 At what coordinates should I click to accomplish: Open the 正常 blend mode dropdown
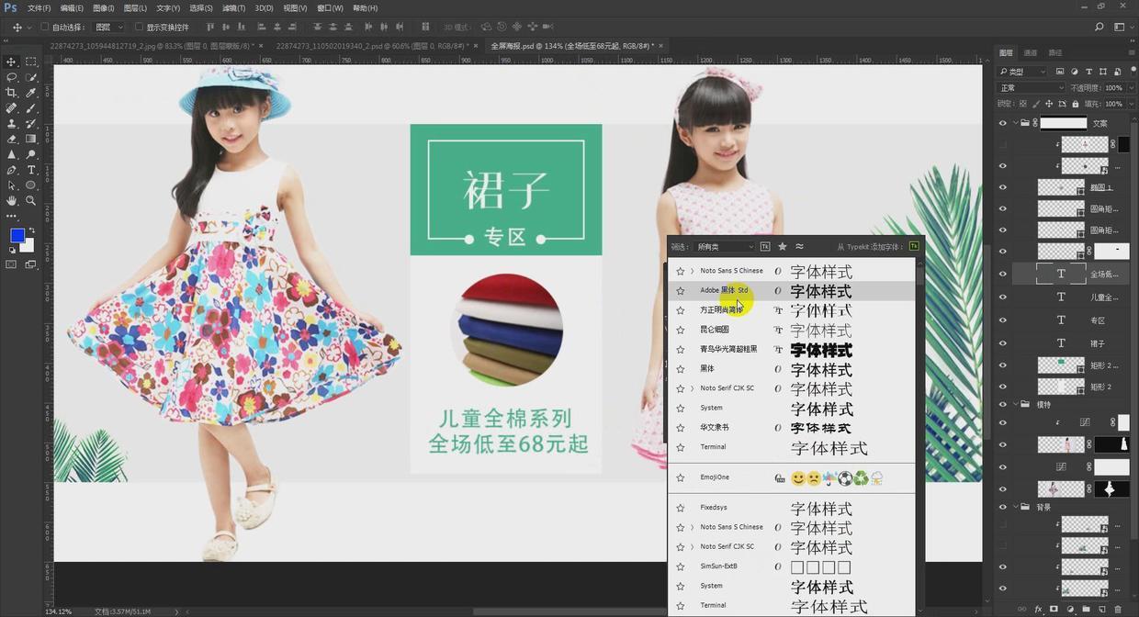1031,88
